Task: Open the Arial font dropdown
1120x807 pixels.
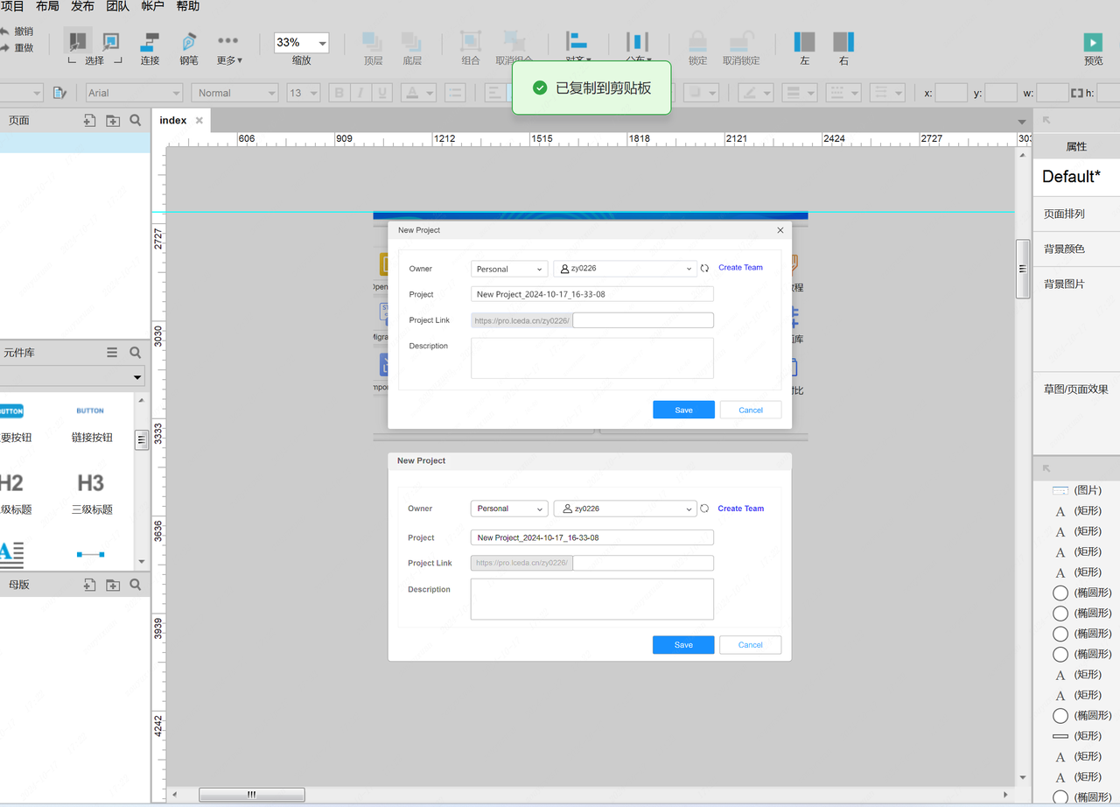Action: tap(176, 93)
